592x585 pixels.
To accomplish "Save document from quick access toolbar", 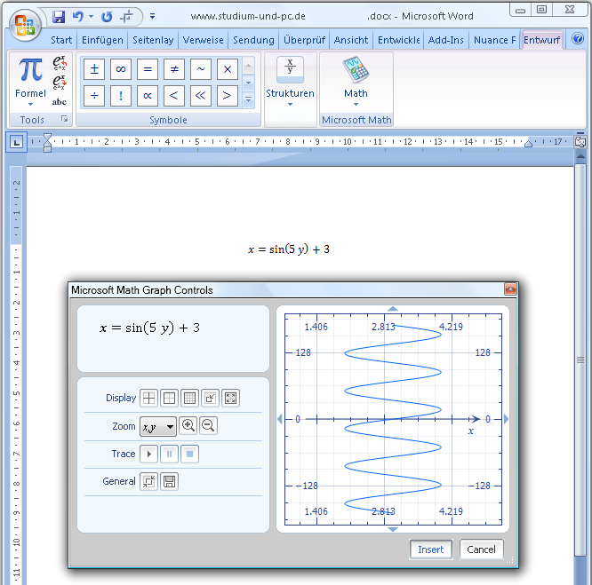I will pos(59,17).
